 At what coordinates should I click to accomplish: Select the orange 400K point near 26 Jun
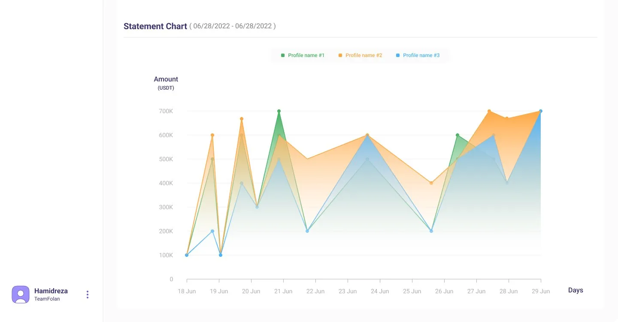tap(431, 183)
